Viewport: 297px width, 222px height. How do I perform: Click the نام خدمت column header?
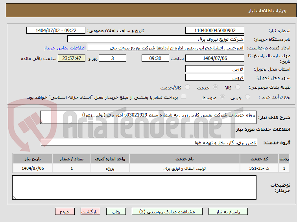point(184,159)
